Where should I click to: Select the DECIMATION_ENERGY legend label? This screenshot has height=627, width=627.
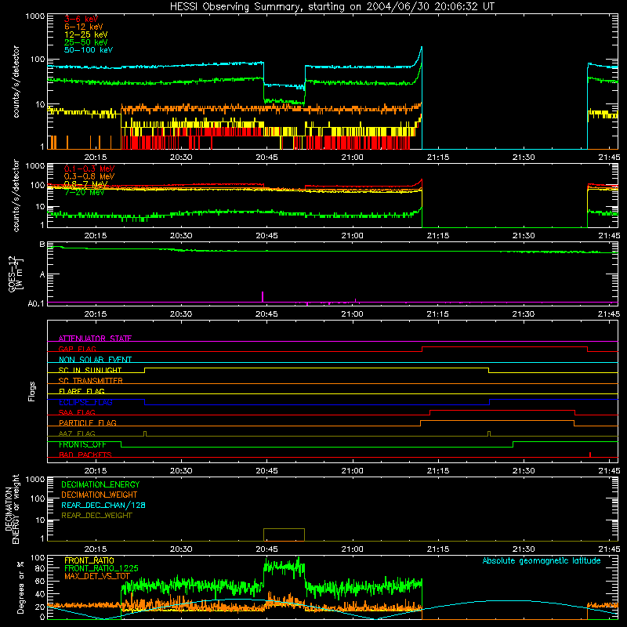coord(100,484)
